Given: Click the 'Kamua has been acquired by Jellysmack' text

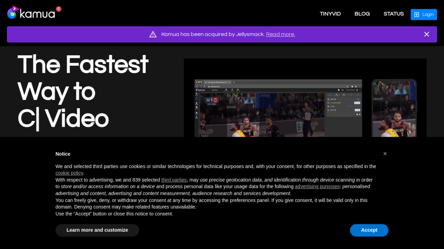Looking at the screenshot, I should [213, 34].
